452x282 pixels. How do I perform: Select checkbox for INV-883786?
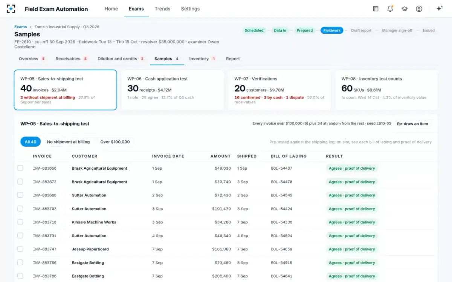(20, 276)
